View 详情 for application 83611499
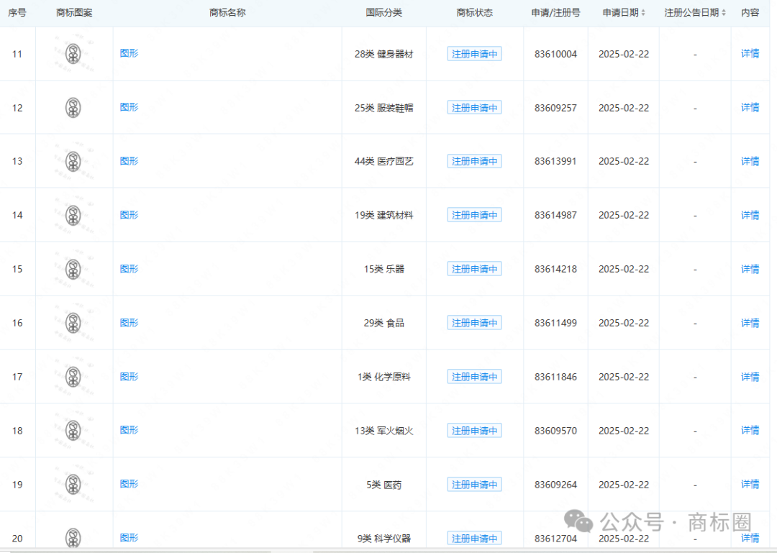Viewport: 777px width, 553px height. 750,323
